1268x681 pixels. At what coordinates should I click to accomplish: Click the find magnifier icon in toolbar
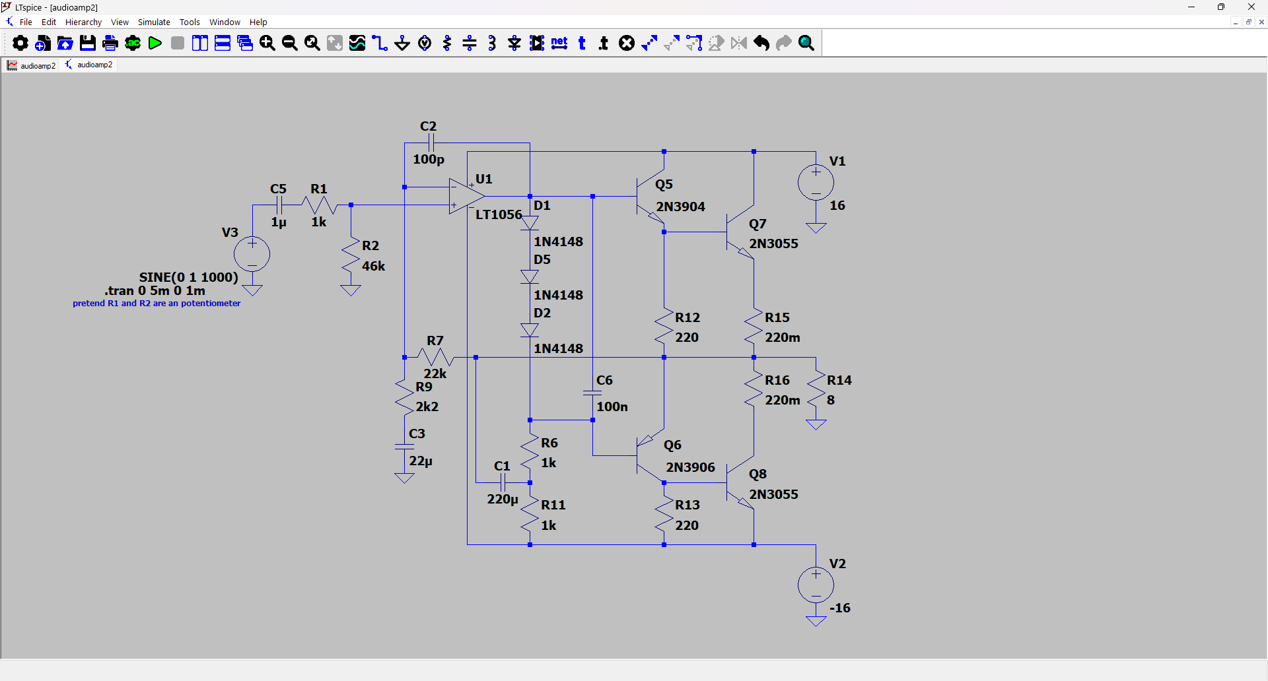click(806, 44)
